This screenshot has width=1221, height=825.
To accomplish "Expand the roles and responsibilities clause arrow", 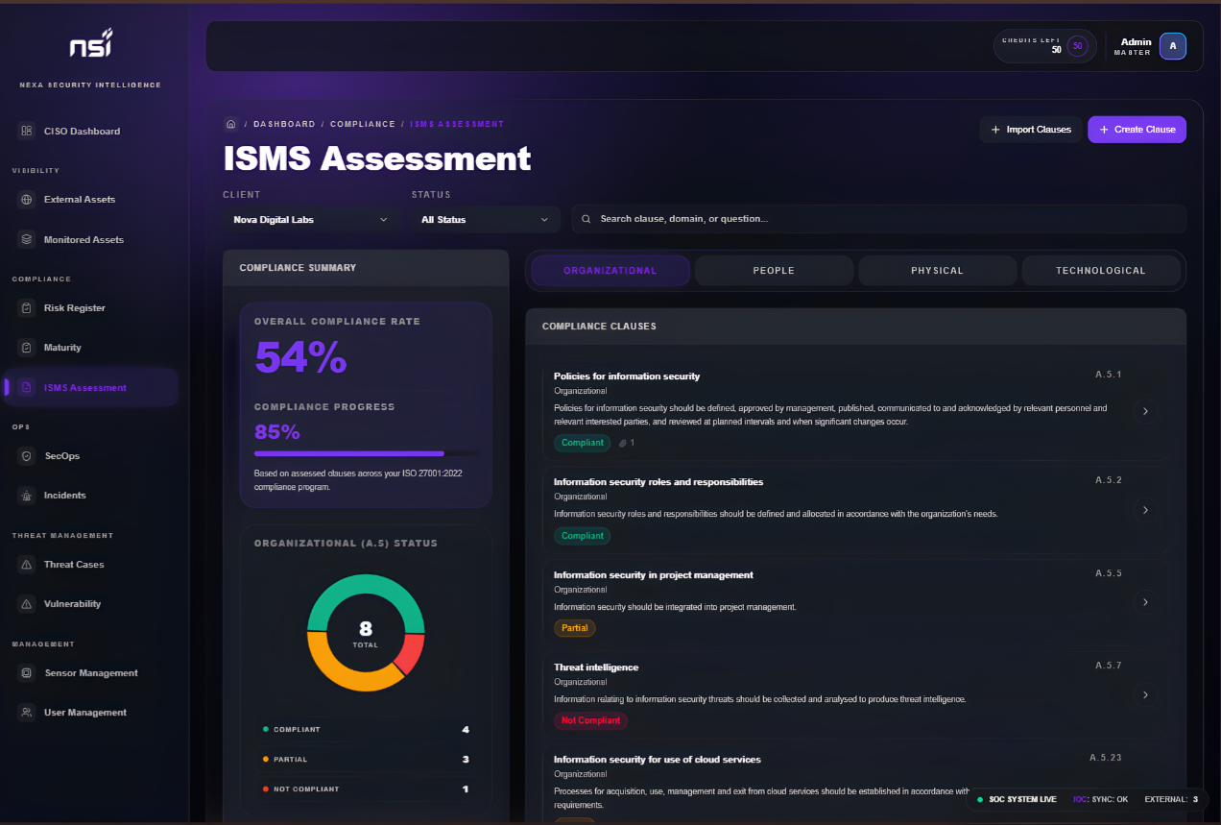I will coord(1145,510).
